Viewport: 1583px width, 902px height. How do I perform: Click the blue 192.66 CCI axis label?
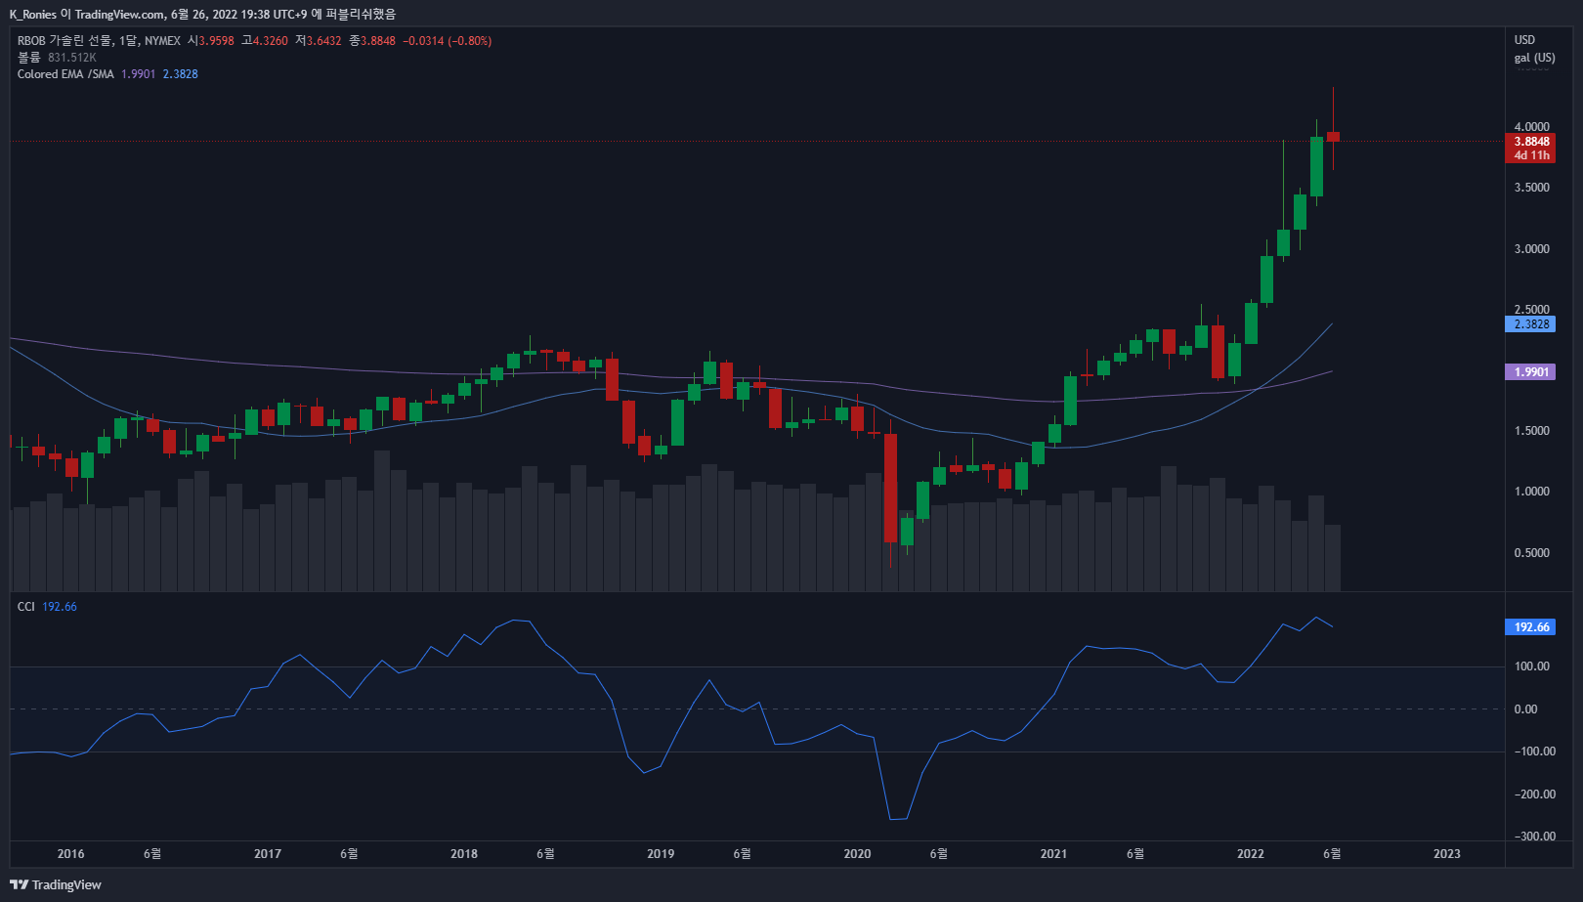1531,627
